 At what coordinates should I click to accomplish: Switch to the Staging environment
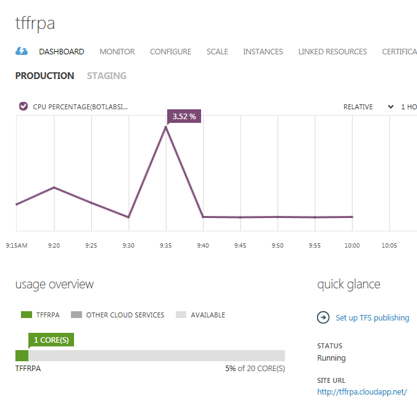[107, 76]
